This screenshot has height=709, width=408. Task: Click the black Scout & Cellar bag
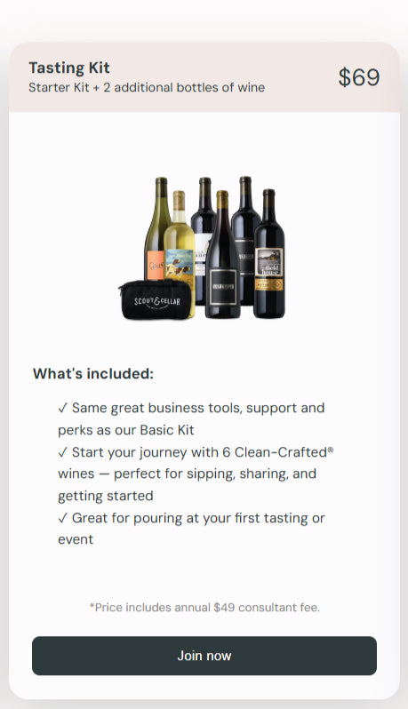click(x=156, y=300)
